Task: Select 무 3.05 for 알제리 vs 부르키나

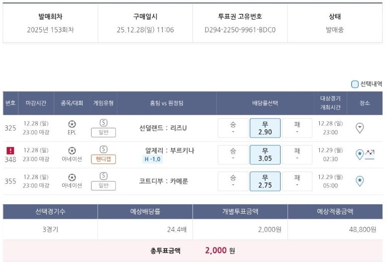Action: click(265, 155)
